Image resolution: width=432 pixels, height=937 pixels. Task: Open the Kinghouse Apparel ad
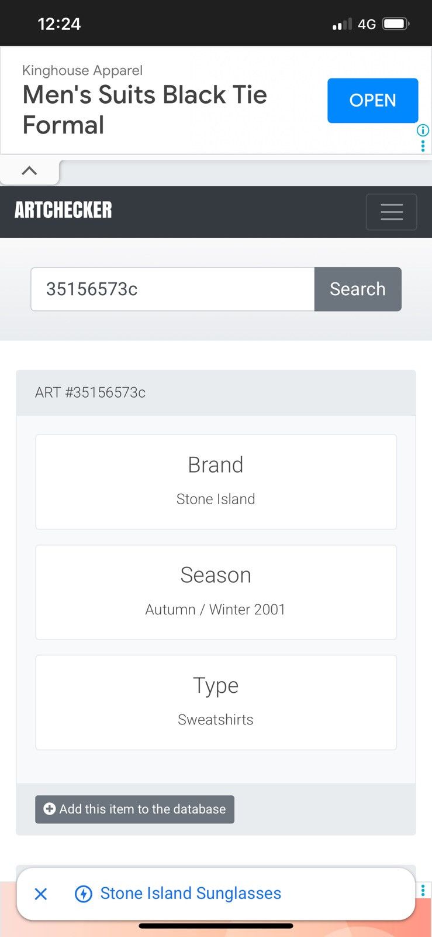tap(372, 101)
